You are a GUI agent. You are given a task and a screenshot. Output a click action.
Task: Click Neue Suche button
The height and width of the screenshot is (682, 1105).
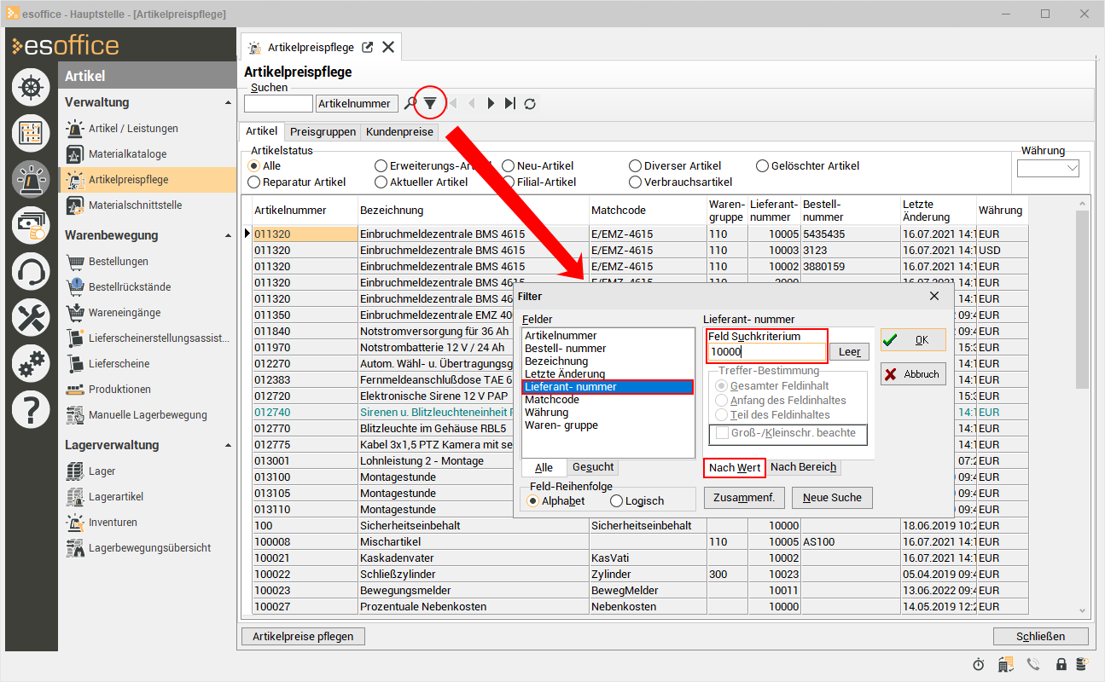pos(832,498)
